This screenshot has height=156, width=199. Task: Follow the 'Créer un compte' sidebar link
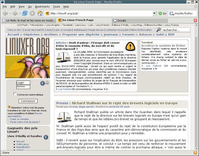click(x=19, y=119)
